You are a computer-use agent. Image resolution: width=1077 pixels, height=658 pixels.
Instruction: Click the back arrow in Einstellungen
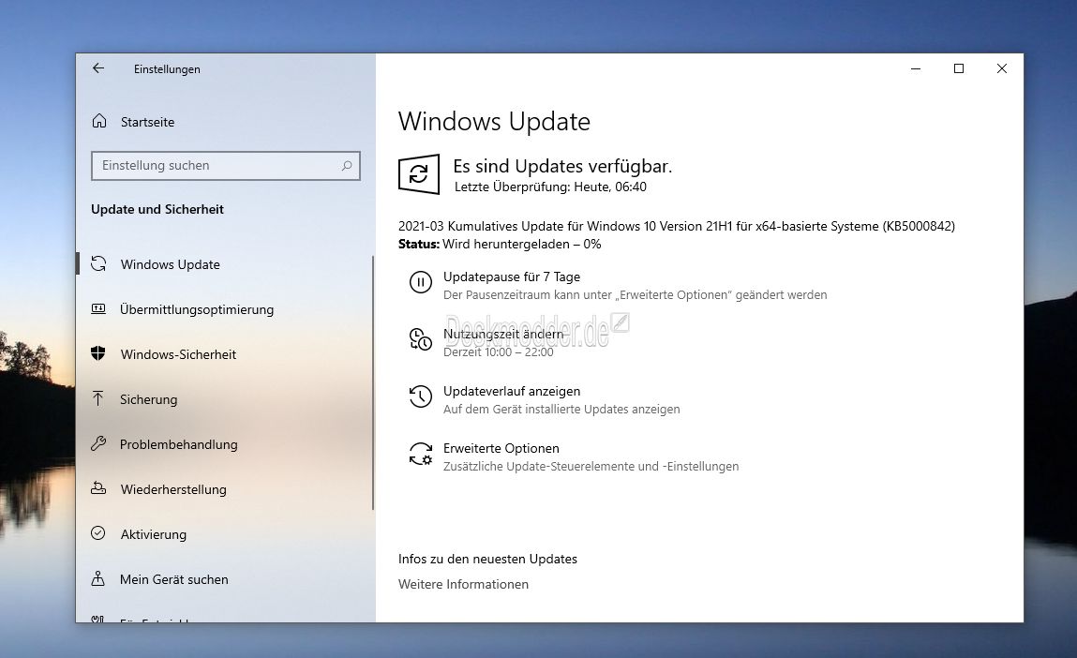point(98,68)
